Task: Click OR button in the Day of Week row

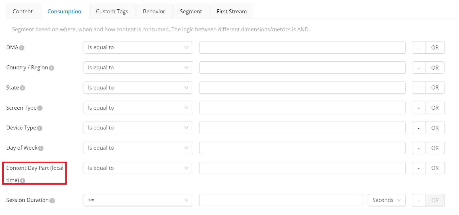Action: coord(435,148)
